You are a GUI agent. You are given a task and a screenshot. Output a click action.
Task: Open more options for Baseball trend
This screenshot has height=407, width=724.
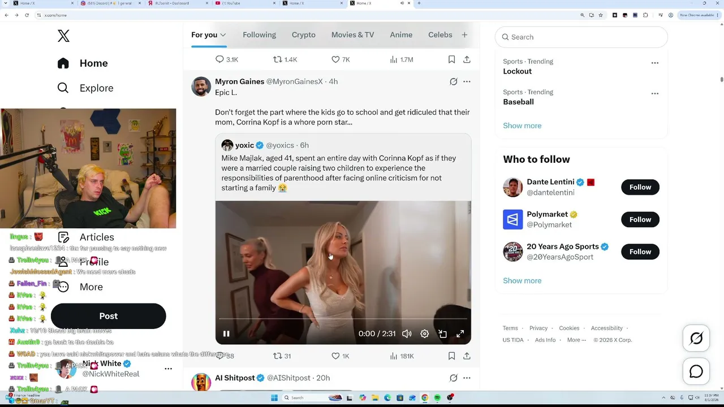pos(654,94)
